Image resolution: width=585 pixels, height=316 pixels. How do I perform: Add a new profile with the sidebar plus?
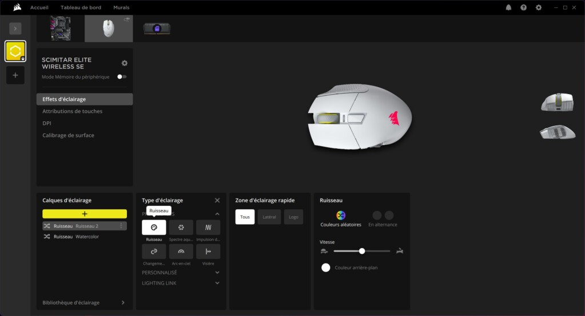tap(15, 75)
